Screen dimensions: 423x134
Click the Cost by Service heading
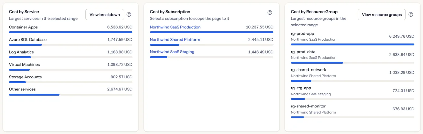click(24, 12)
